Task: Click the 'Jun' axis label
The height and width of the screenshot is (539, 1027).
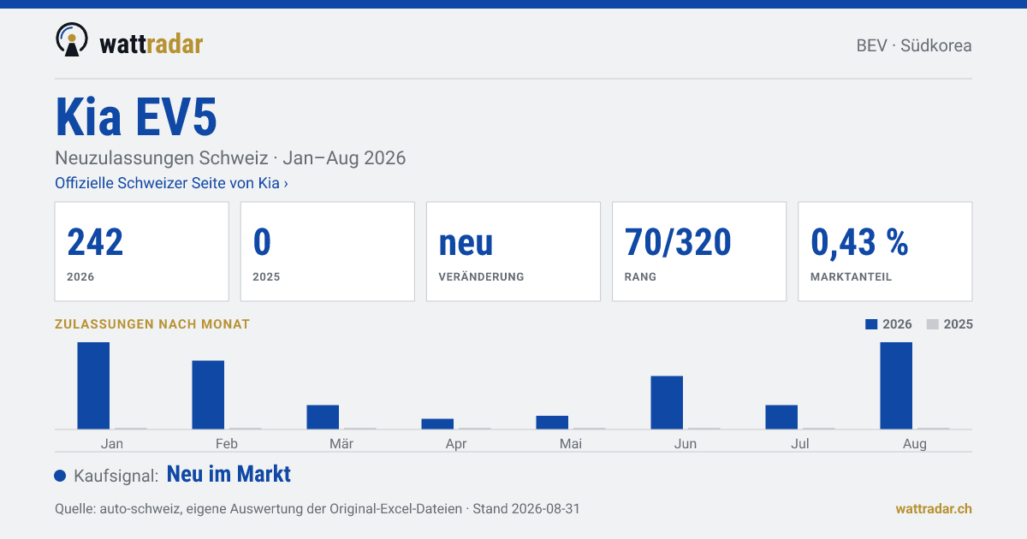Action: (x=686, y=443)
